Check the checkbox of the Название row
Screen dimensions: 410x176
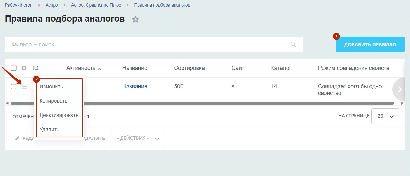[14, 86]
